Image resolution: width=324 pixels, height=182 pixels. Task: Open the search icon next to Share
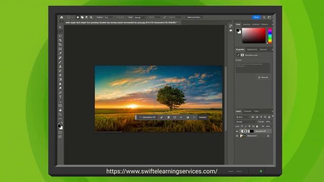coord(264,17)
